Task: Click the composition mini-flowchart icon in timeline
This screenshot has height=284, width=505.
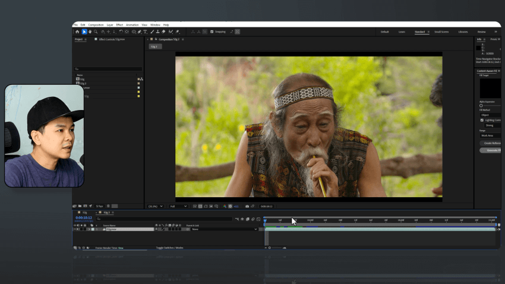Action: (237, 219)
